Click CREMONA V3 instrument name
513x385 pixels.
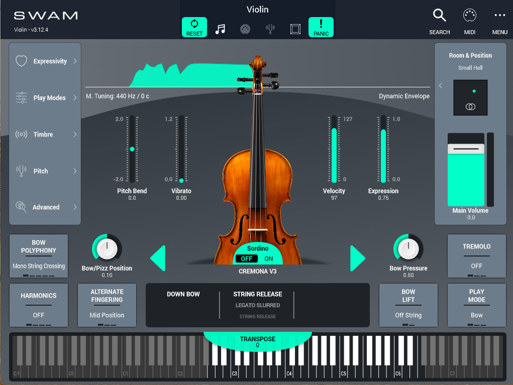(257, 271)
